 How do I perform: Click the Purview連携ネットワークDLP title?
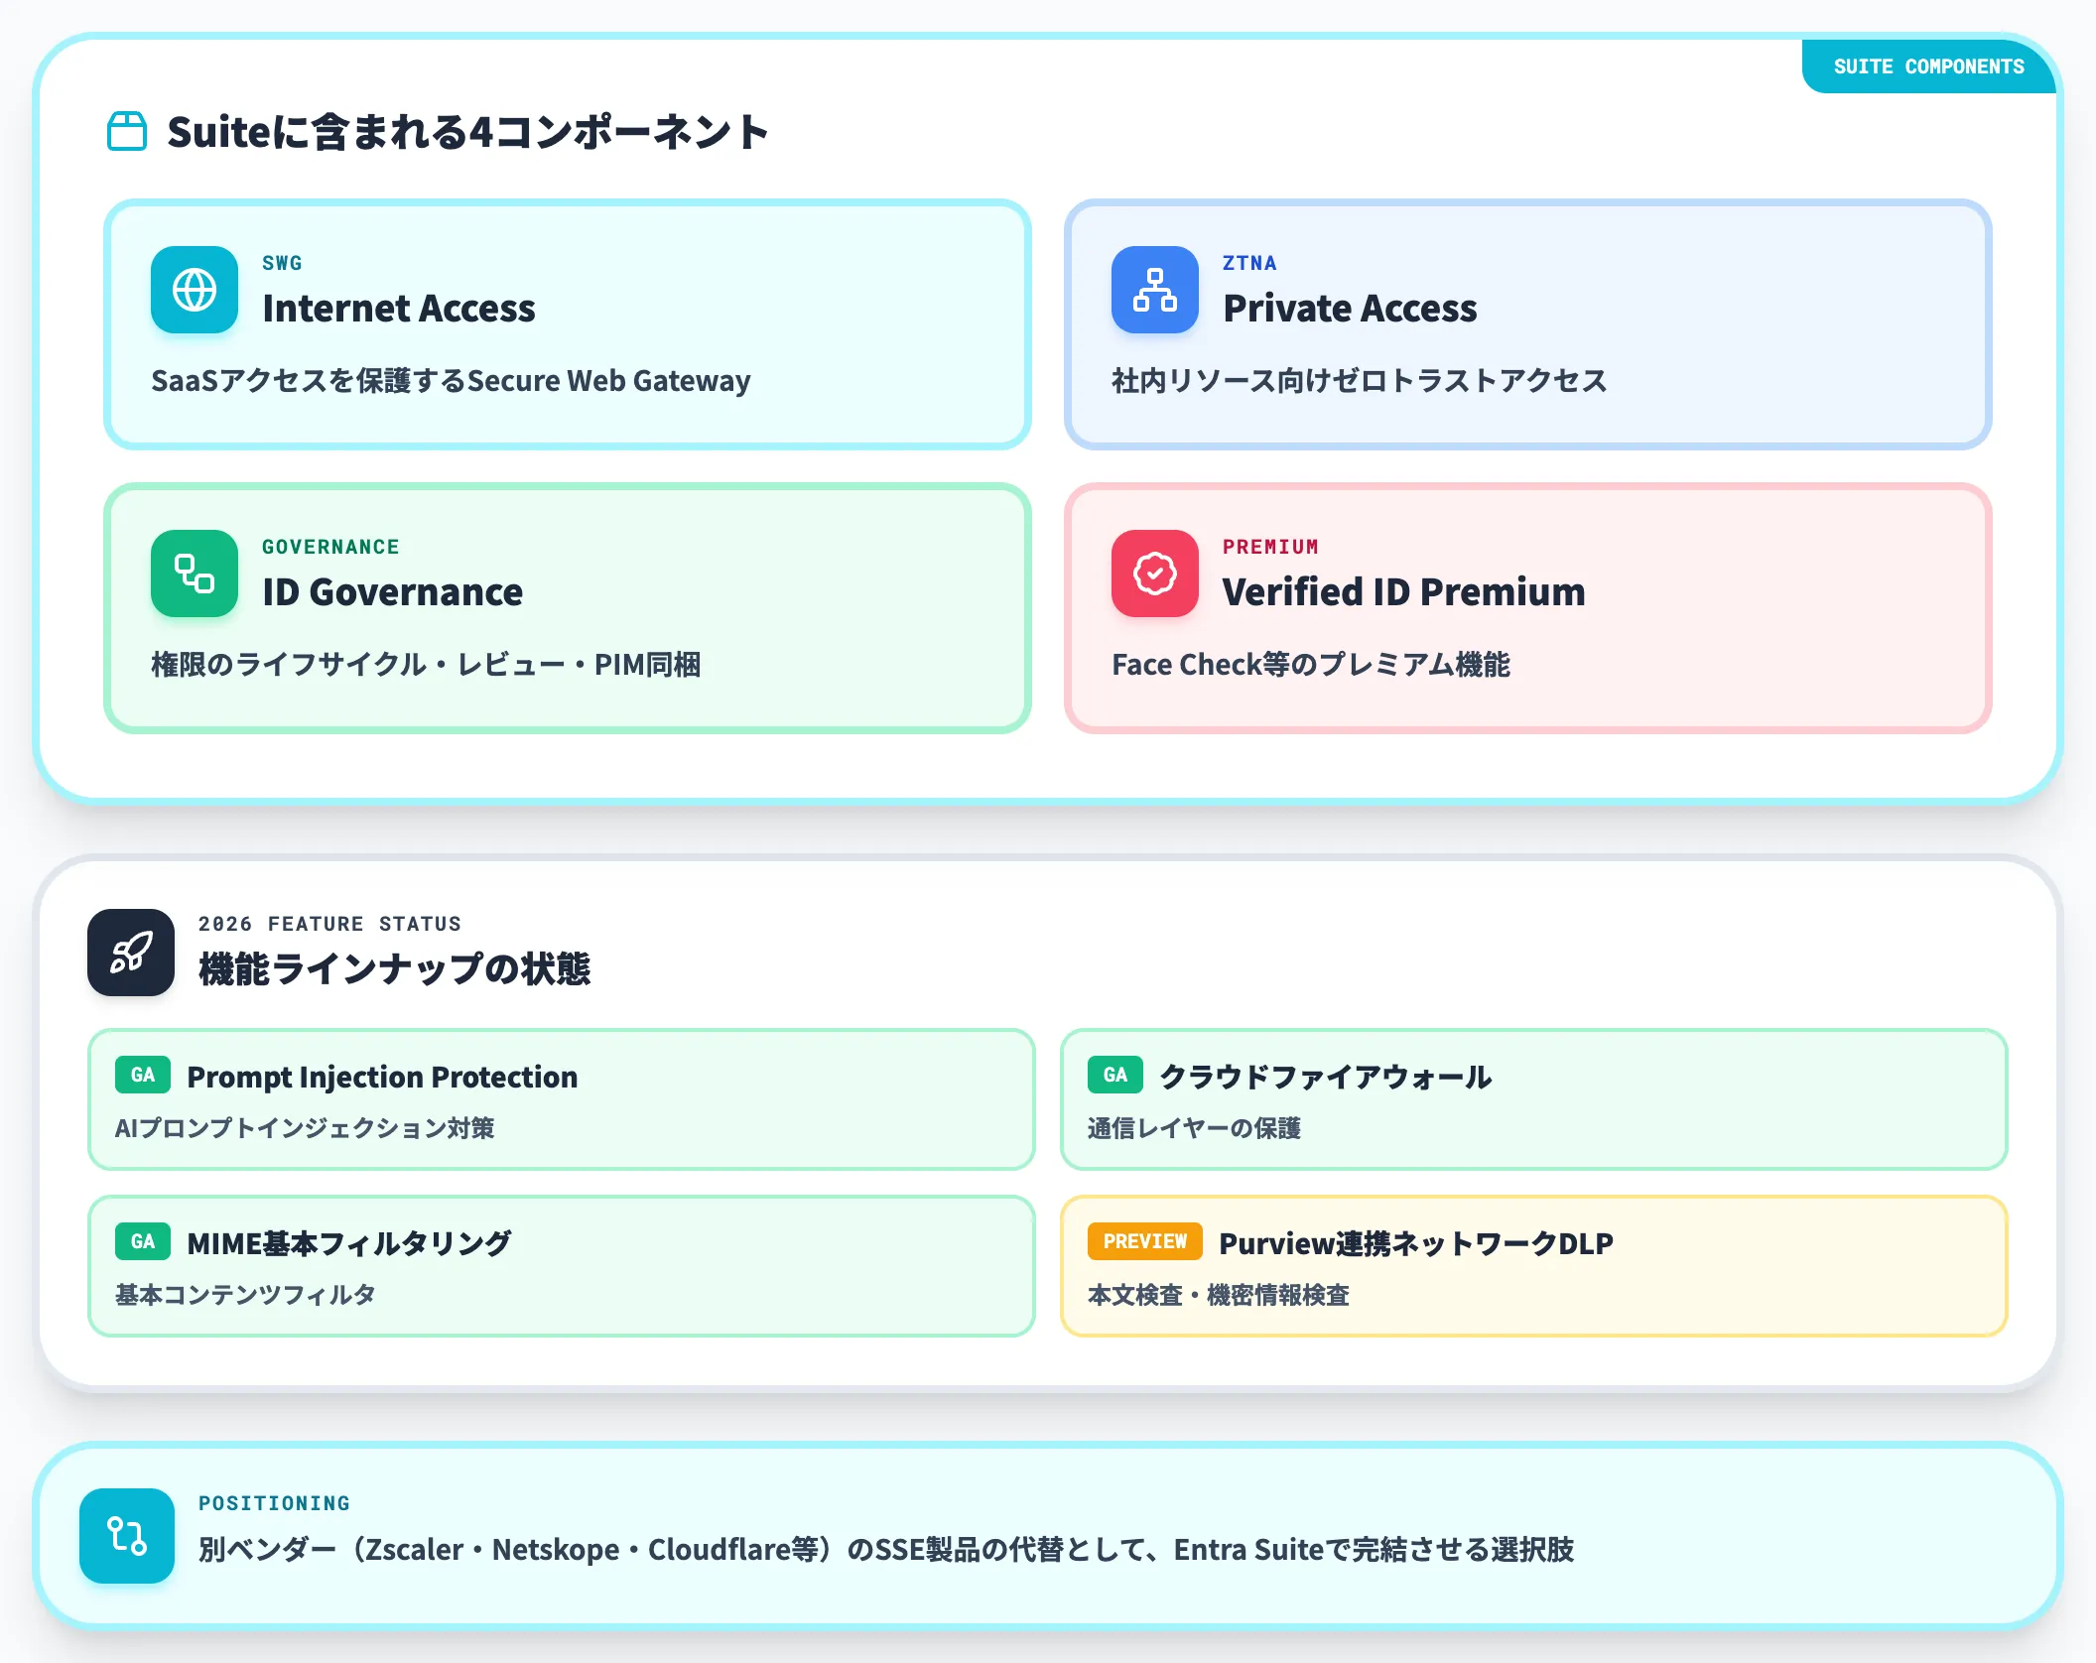tap(1416, 1243)
